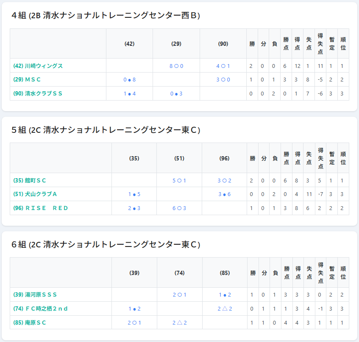Open the 川崎ウィングス team link
The image size is (359, 342).
[x=38, y=66]
